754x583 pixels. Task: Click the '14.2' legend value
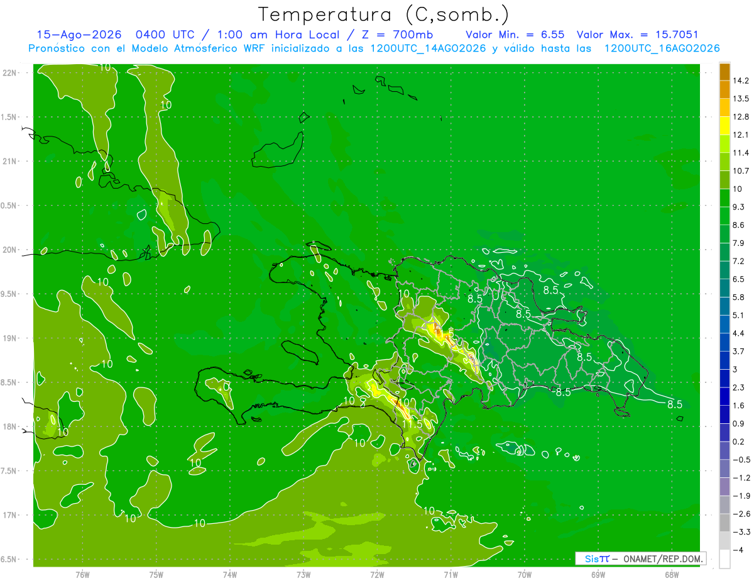click(741, 81)
